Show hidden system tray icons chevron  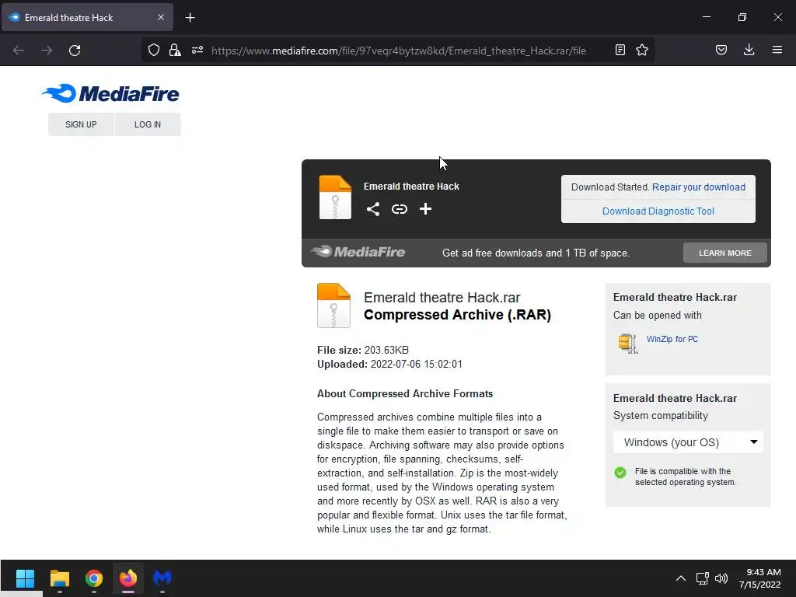pyautogui.click(x=681, y=578)
